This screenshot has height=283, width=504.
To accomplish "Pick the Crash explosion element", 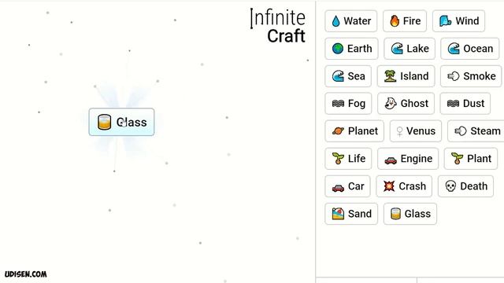I will click(404, 186).
